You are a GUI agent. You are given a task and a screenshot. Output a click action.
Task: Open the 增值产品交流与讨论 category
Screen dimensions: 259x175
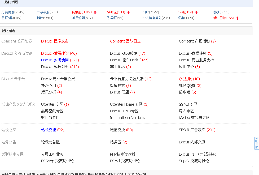click(18, 104)
